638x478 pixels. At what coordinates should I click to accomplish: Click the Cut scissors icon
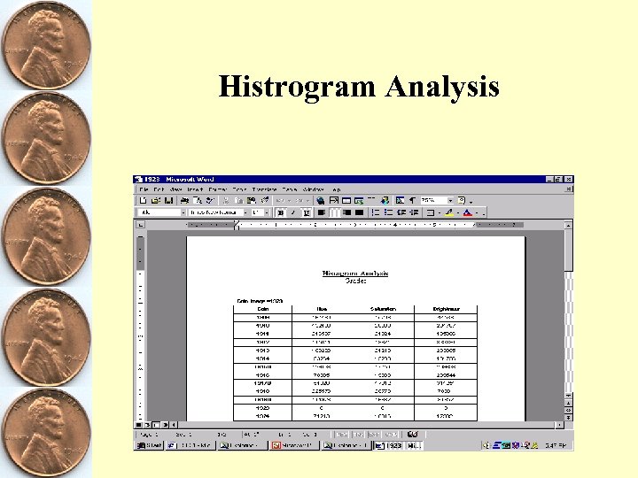[226, 200]
